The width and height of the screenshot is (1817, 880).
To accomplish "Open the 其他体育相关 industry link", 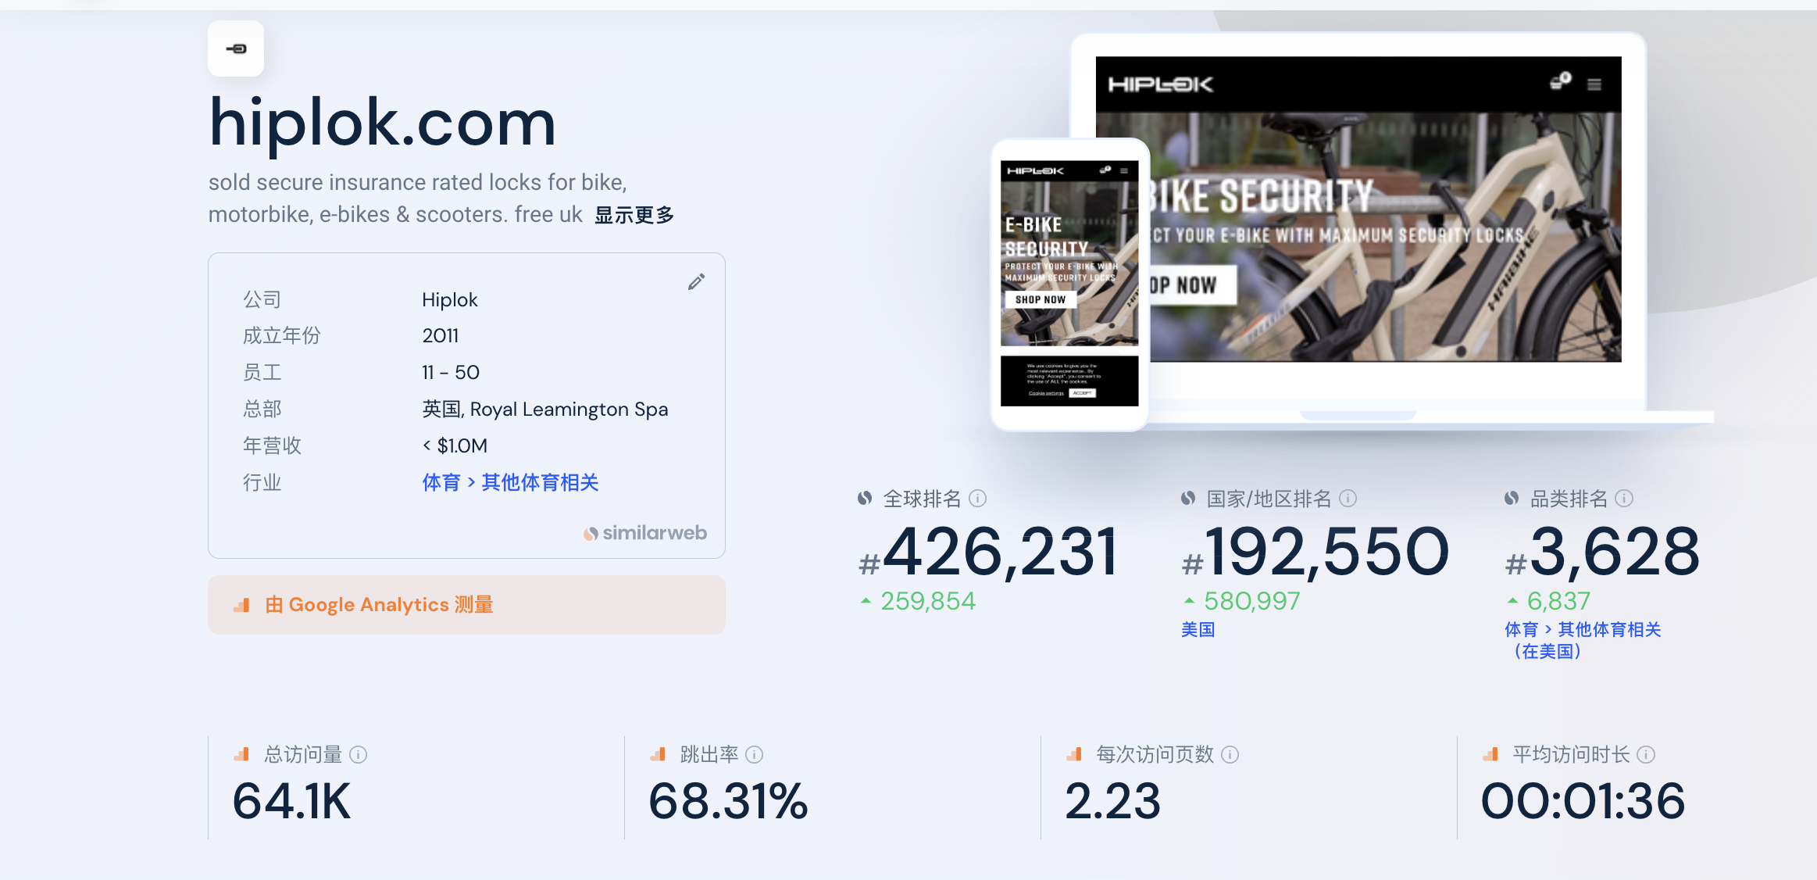I will click(x=540, y=482).
